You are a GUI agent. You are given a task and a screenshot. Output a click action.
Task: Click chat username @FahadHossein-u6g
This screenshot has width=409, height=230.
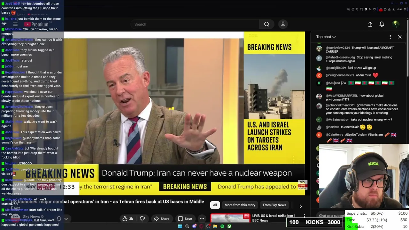click(340, 57)
